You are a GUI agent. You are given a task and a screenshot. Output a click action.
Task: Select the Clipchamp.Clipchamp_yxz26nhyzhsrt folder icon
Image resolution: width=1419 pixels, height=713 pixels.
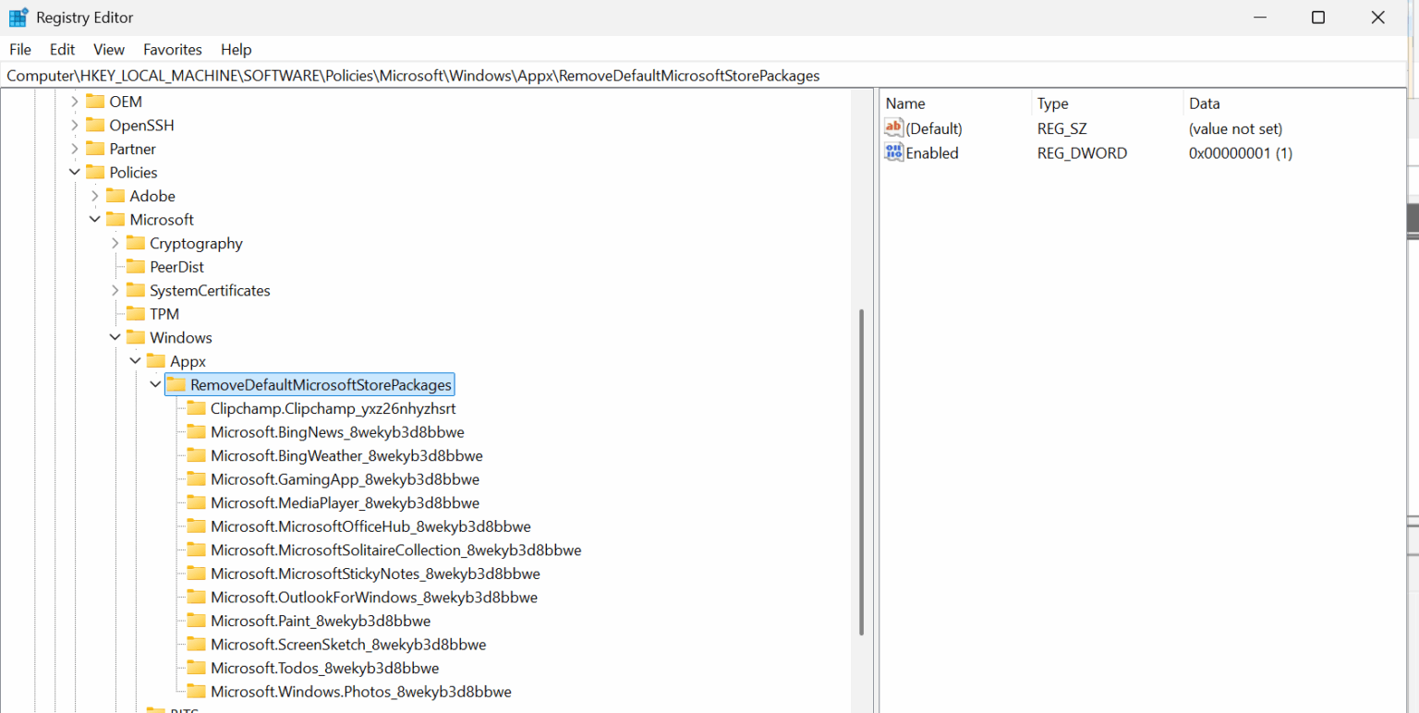click(196, 408)
